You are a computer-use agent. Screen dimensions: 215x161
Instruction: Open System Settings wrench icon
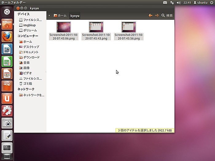[7, 111]
